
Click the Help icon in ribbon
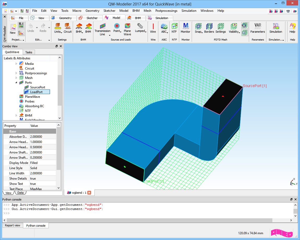[x=292, y=26]
